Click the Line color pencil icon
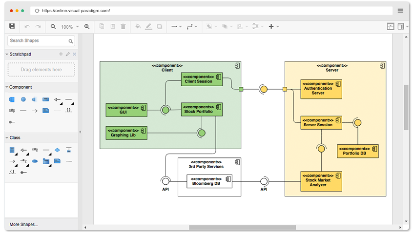Screen dimensions: 414x232 148,26
